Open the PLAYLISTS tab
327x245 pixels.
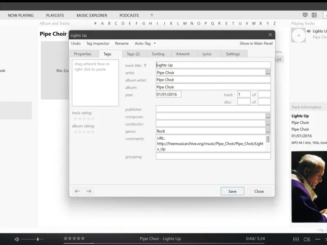point(55,16)
